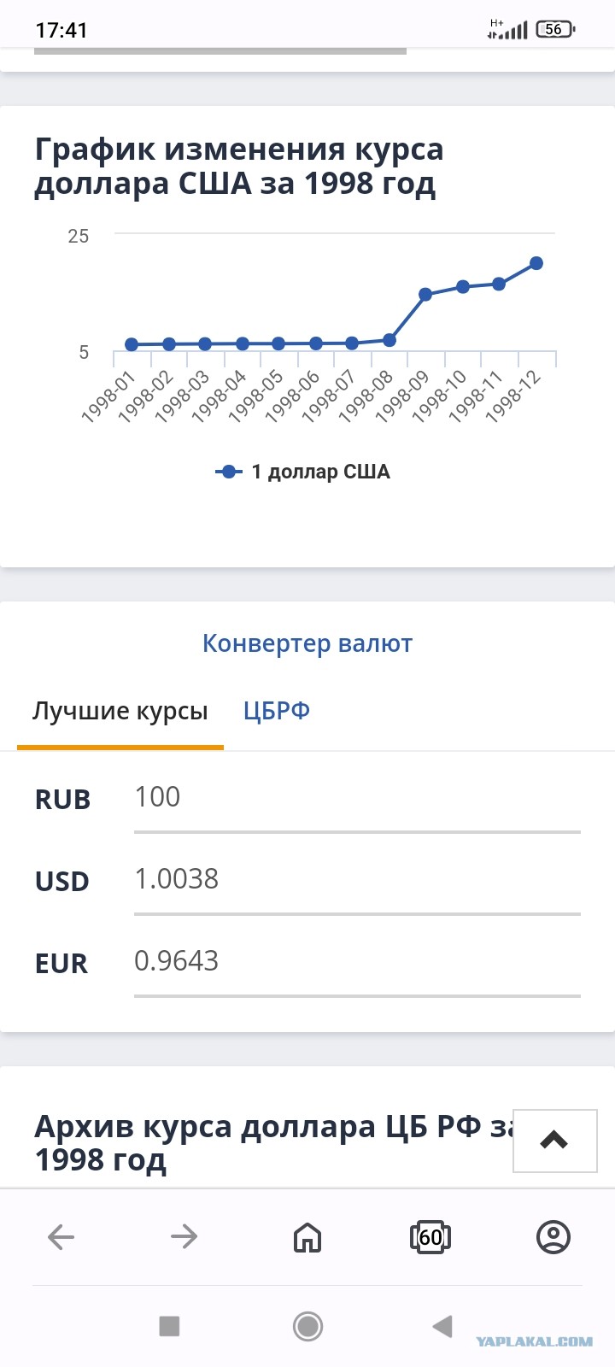The height and width of the screenshot is (1367, 615).
Task: Toggle the 1 доллар США legend series
Action: click(303, 472)
